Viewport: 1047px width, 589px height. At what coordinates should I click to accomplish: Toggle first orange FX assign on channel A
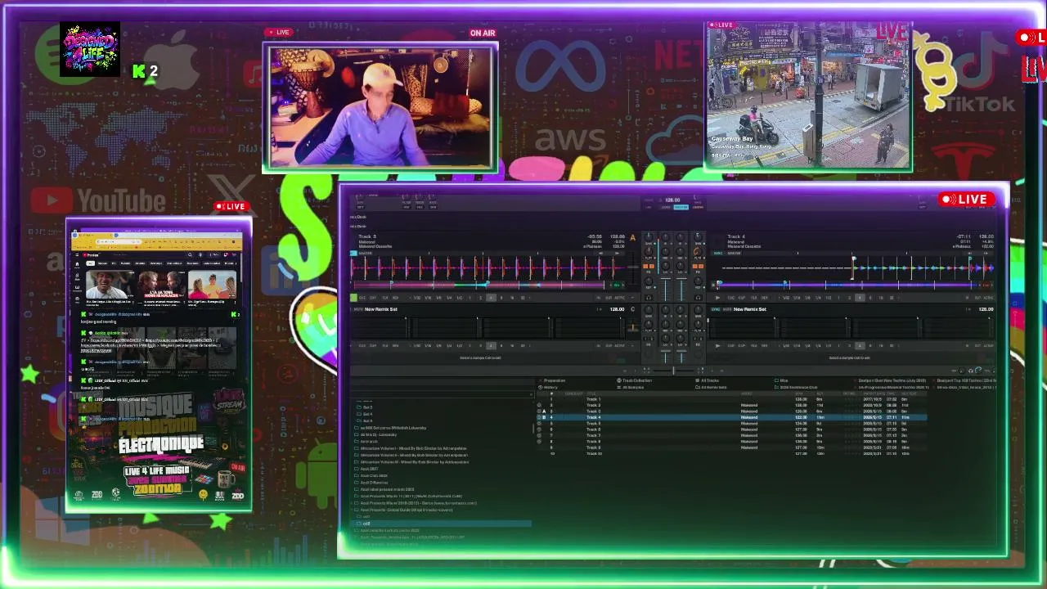(646, 266)
